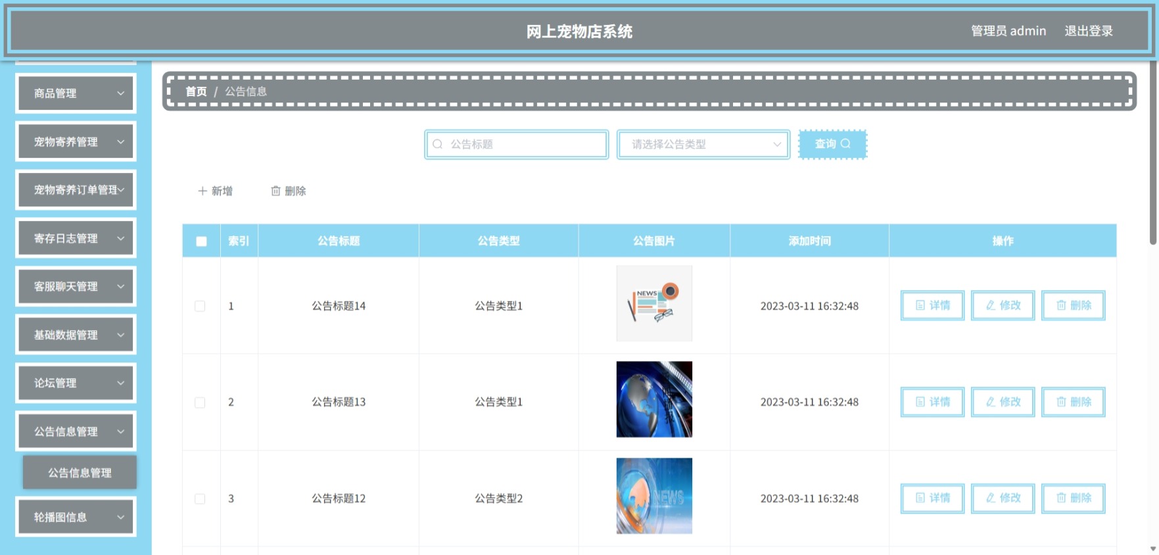
Task: Select the 公告信息管理 submenu item
Action: 80,472
